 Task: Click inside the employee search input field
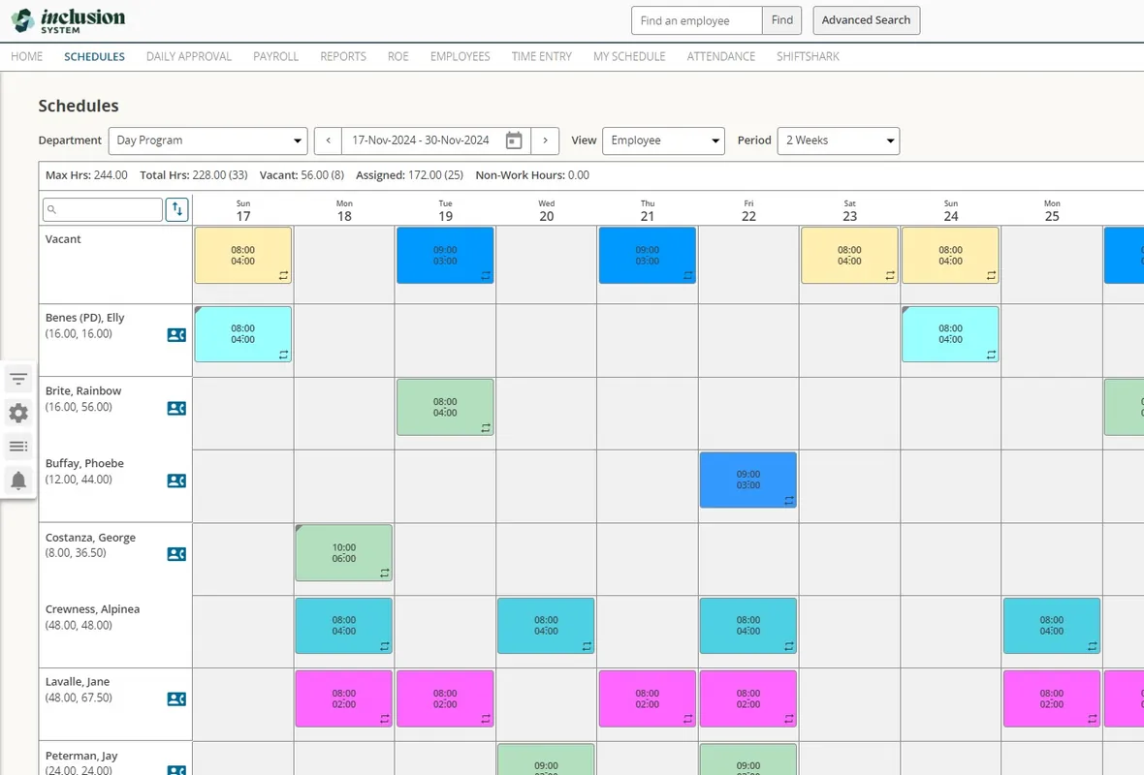(x=107, y=209)
